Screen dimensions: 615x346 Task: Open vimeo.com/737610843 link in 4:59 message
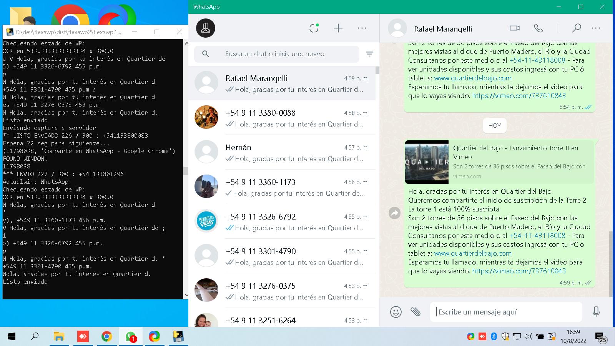point(519,271)
